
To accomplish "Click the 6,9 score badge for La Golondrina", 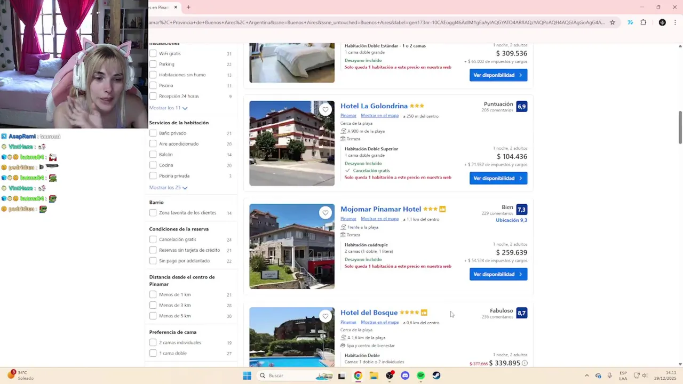I will coord(521,107).
